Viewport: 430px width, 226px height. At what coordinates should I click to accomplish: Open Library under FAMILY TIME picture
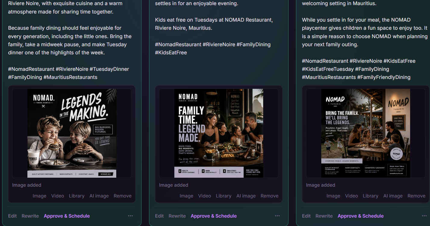224,196
